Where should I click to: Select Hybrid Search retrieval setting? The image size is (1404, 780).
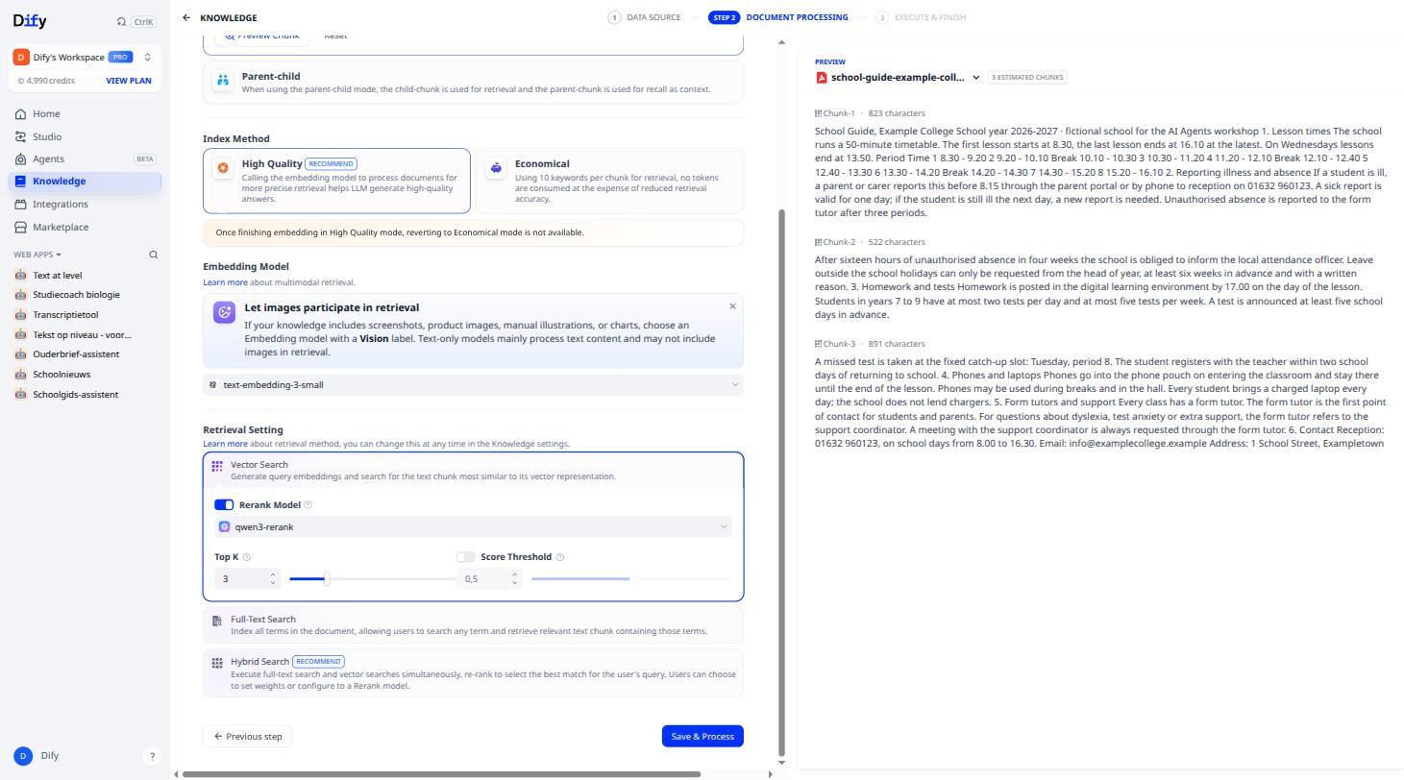pos(473,673)
